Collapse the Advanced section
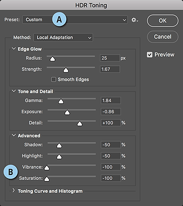 [x=14, y=135]
